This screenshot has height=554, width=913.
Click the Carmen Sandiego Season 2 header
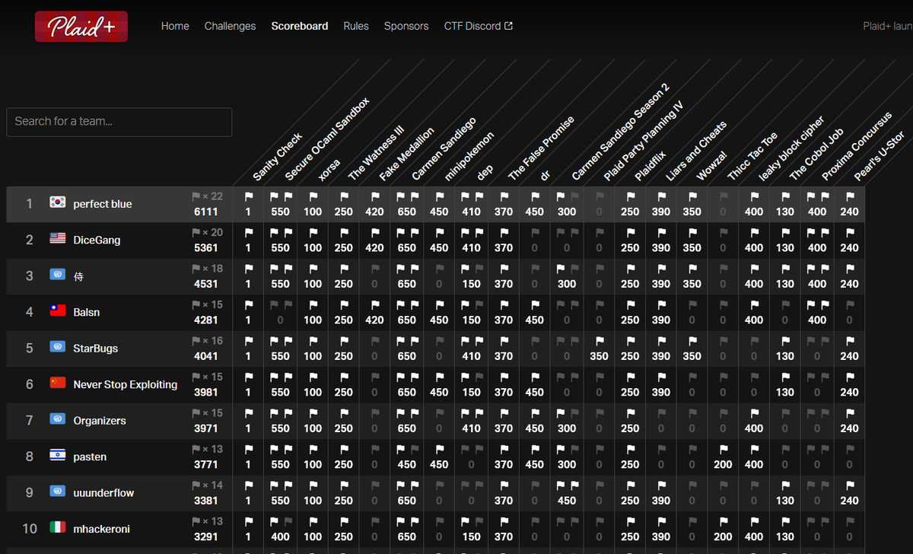point(621,132)
